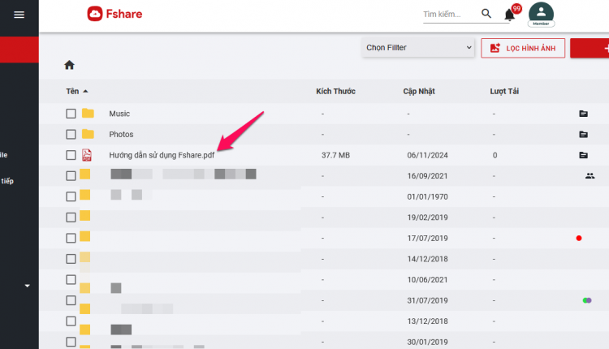Select the red highlighted sidebar item

(19, 50)
